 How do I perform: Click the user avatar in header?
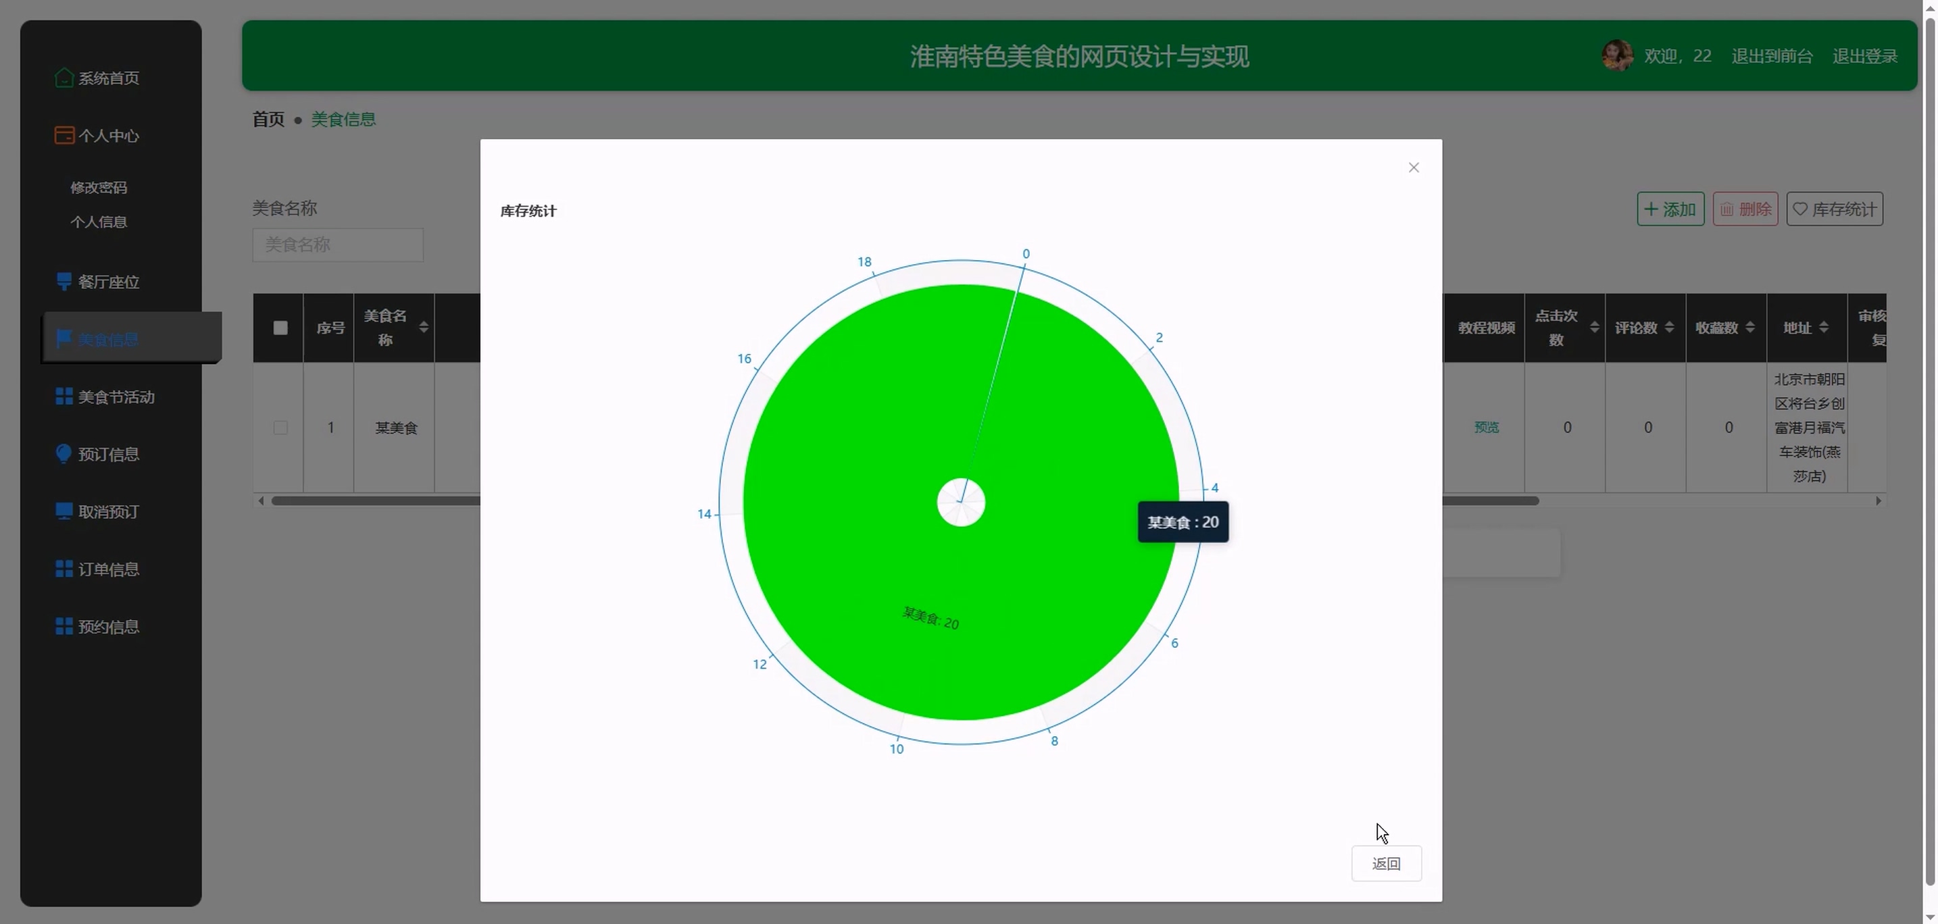coord(1617,55)
